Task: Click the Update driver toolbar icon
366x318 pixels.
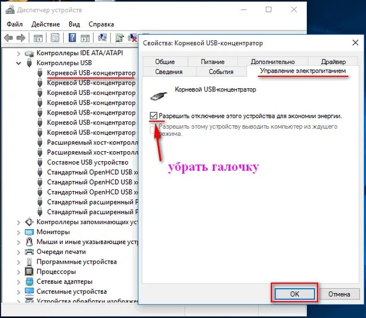Action: 120,38
